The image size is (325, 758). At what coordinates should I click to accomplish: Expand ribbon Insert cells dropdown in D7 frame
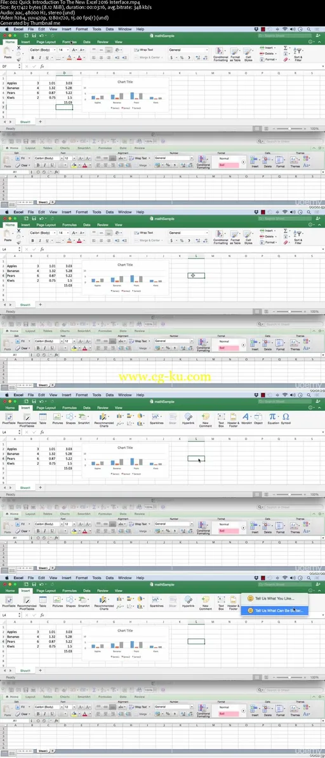point(268,48)
